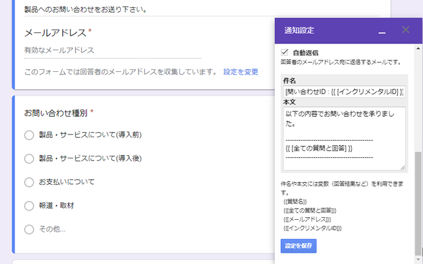Click the 本文 textarea resize handle
The image size is (423, 264).
pyautogui.click(x=403, y=168)
